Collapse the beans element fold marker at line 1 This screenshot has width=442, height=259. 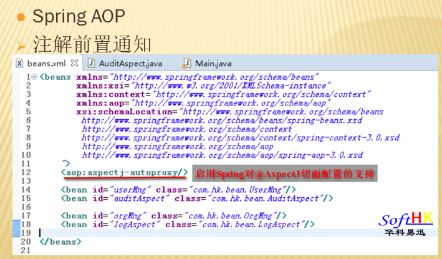pos(34,77)
